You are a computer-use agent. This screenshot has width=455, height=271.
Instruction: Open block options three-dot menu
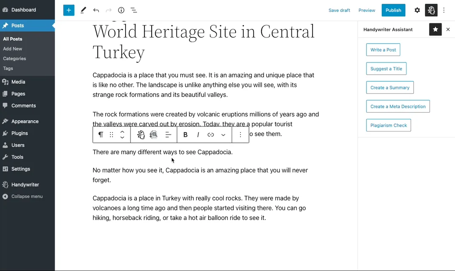coord(240,134)
